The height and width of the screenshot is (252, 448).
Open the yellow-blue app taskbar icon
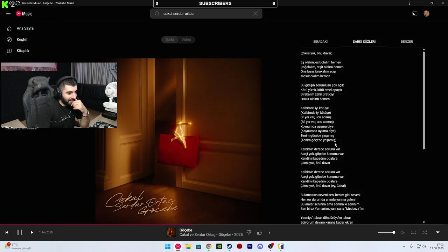tap(281, 246)
